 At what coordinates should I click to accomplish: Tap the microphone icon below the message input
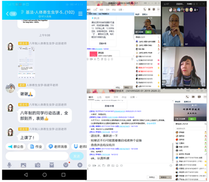[9, 165]
